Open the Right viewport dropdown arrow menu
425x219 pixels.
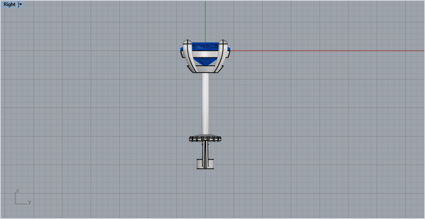click(21, 5)
